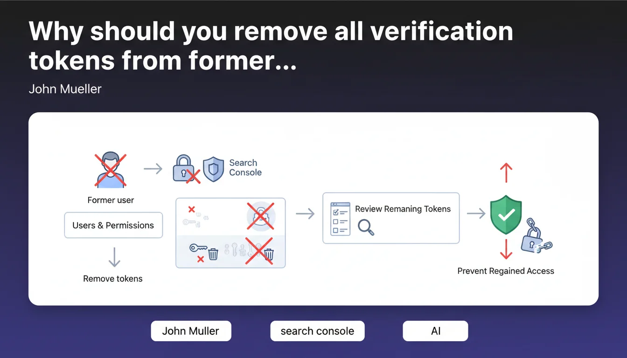
Task: Click the trash can next to the dark key
Action: [213, 254]
